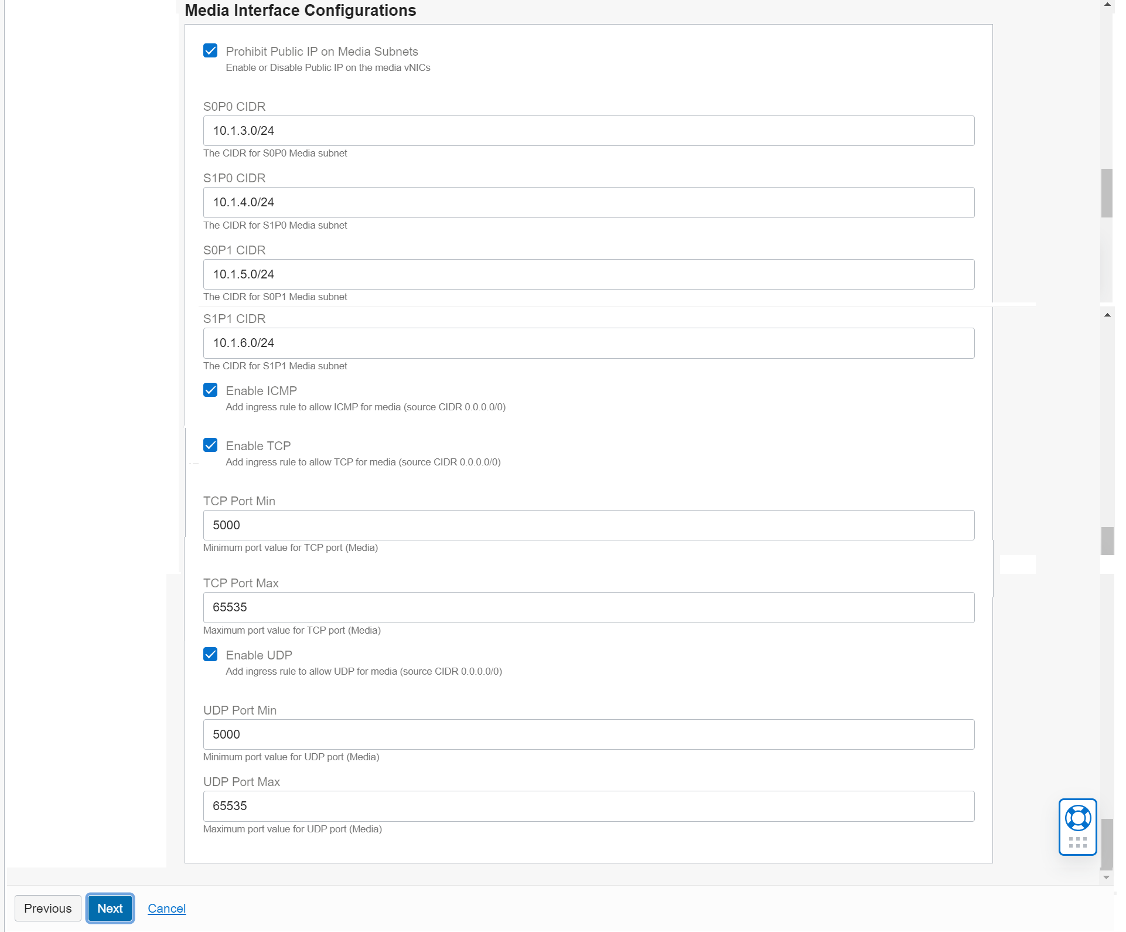Toggle the Enable UDP checkbox
Image resolution: width=1126 pixels, height=932 pixels.
(210, 655)
